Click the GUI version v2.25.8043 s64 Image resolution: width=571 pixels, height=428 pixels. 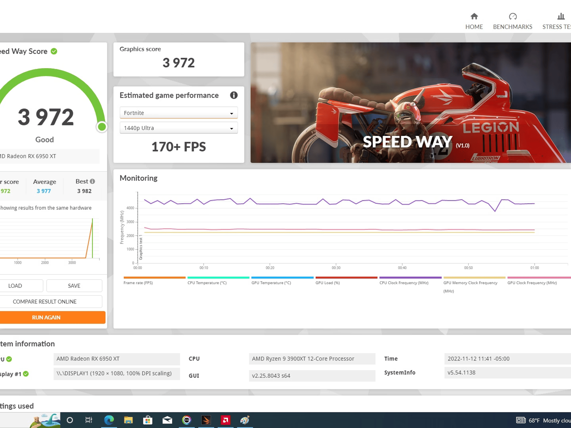point(312,376)
